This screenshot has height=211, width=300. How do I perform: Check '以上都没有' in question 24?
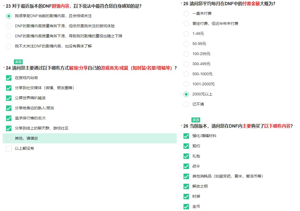[x=8, y=149]
